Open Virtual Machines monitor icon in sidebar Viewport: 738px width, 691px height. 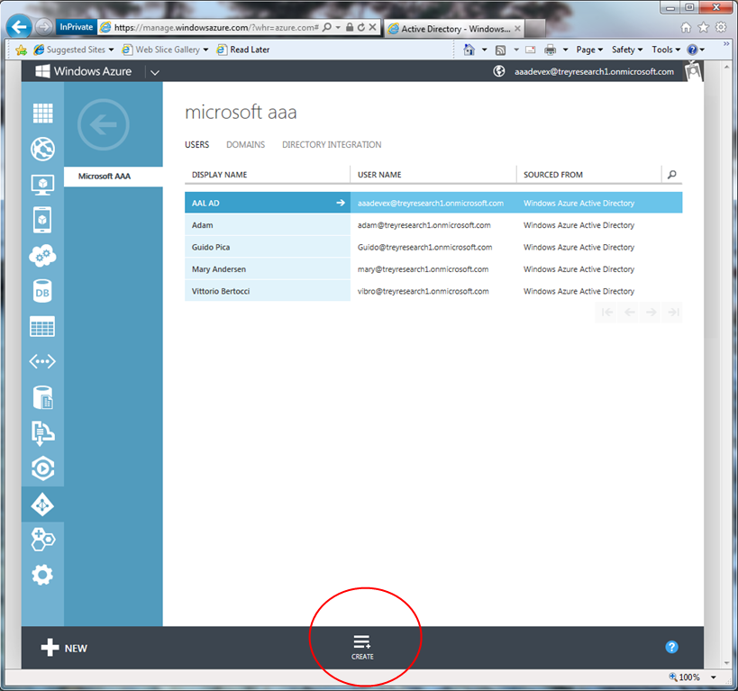coord(43,185)
